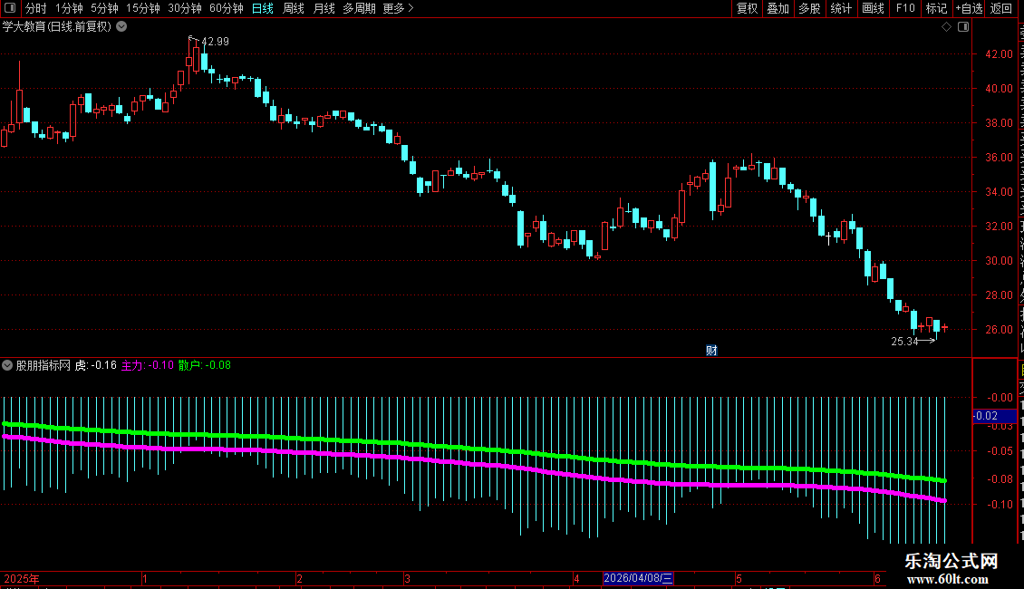This screenshot has height=589, width=1024.
Task: Click the diamond marker icon above chart
Action: [x=946, y=27]
